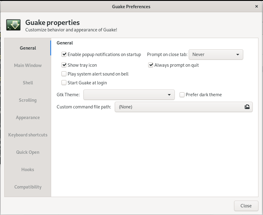The height and width of the screenshot is (215, 263).
Task: Click the Guake terminal logo icon
Action: tap(13, 25)
